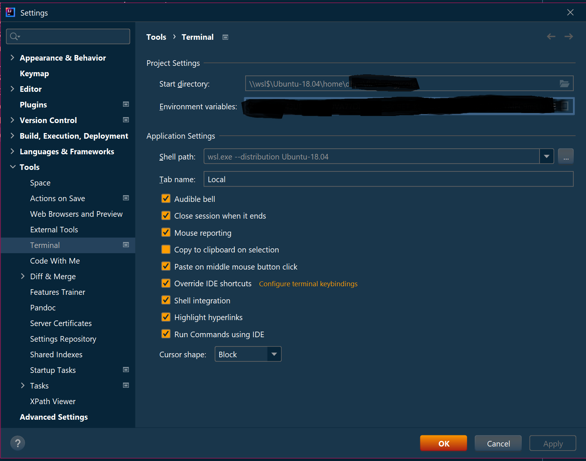The width and height of the screenshot is (586, 461).
Task: Browse shell path with ellipsis button
Action: (566, 157)
